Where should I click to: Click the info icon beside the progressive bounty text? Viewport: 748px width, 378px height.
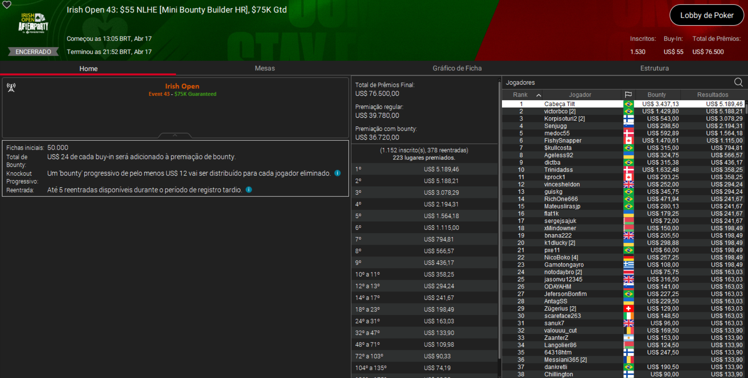(x=337, y=173)
